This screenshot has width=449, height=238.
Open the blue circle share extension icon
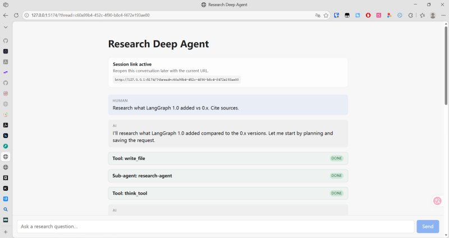coord(400,15)
